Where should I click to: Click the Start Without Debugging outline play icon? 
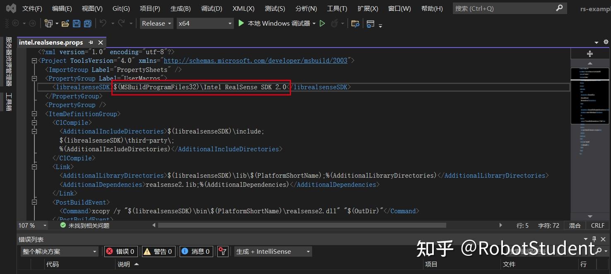(322, 24)
